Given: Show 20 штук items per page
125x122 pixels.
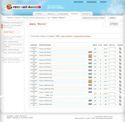Looking at the screenshot, I should [x=51, y=36].
